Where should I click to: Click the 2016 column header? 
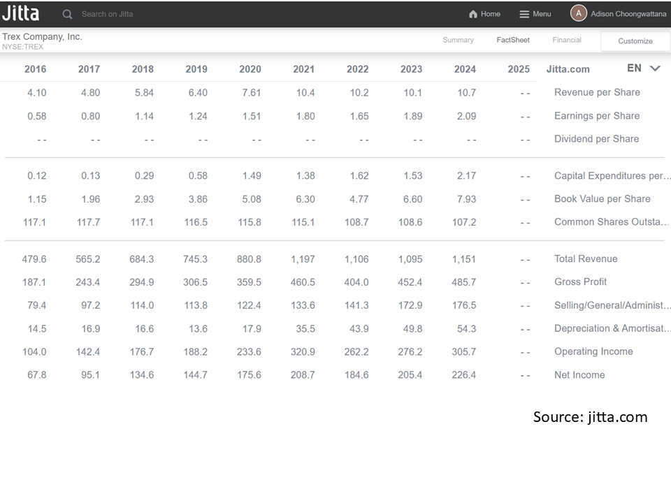[36, 69]
